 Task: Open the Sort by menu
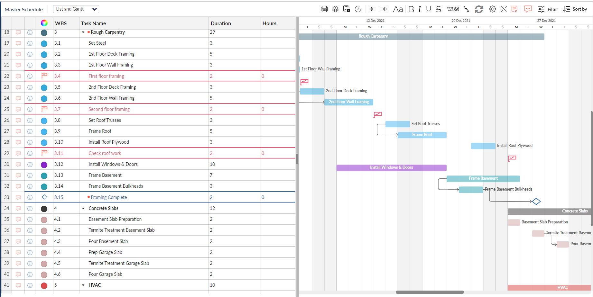(575, 9)
